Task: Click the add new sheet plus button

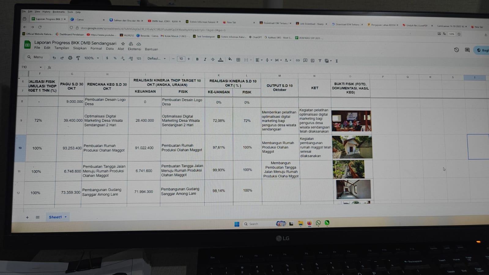Action: point(27,217)
